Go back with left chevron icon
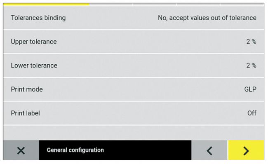 [x=209, y=150]
